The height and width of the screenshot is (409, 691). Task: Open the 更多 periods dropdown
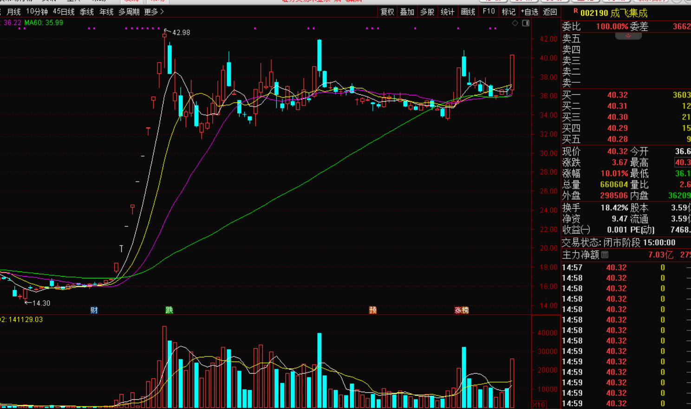click(x=154, y=12)
